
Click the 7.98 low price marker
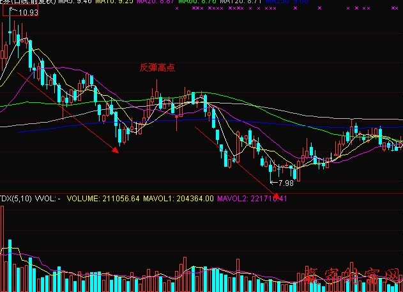[x=285, y=183]
